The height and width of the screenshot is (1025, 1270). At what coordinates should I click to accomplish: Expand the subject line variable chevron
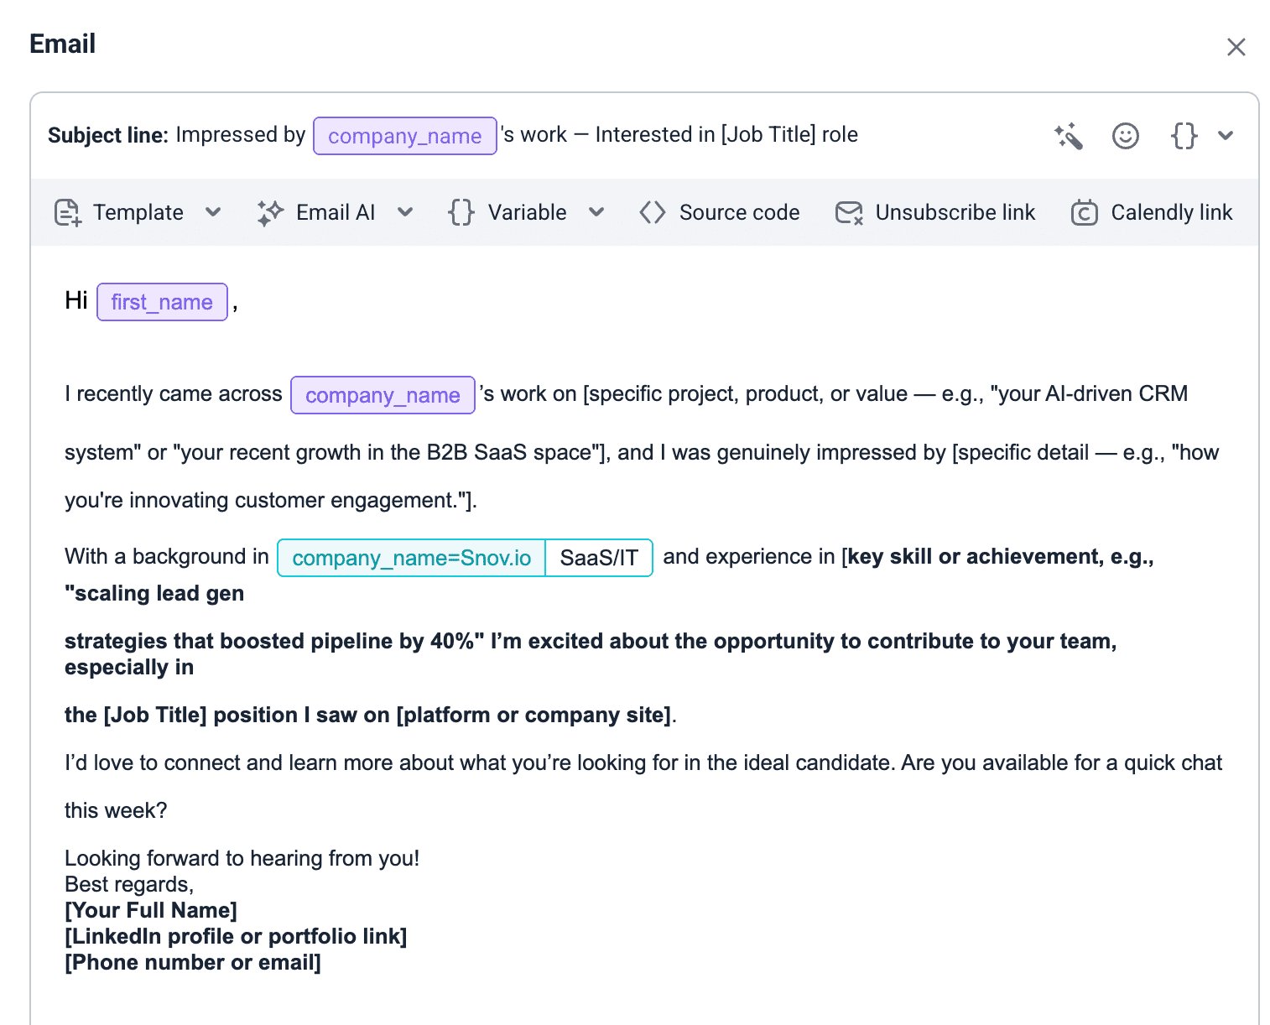coord(1226,136)
